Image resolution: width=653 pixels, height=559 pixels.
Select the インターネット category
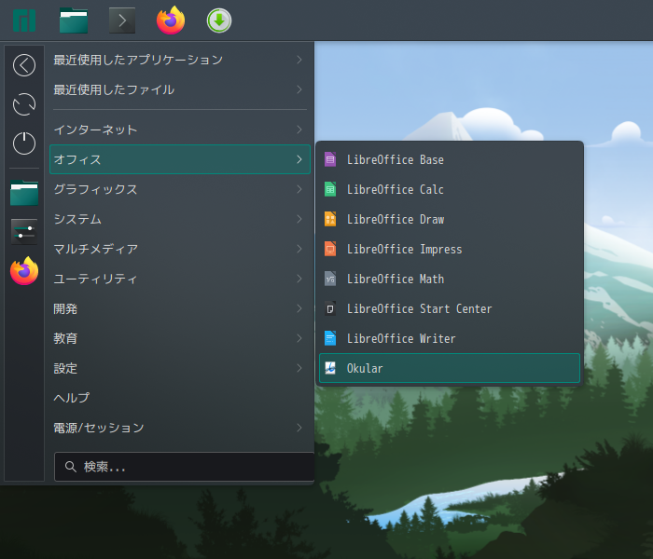180,130
